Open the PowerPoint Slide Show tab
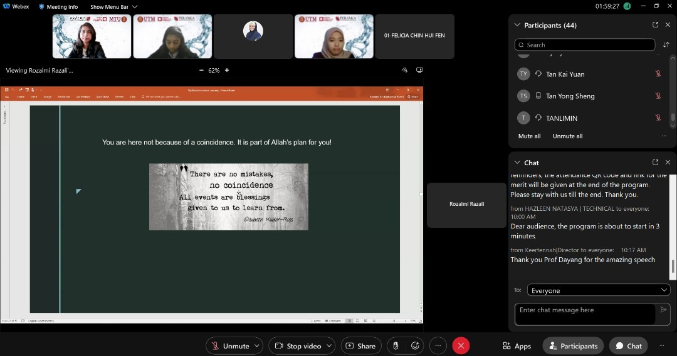The height and width of the screenshot is (356, 677). tap(102, 97)
